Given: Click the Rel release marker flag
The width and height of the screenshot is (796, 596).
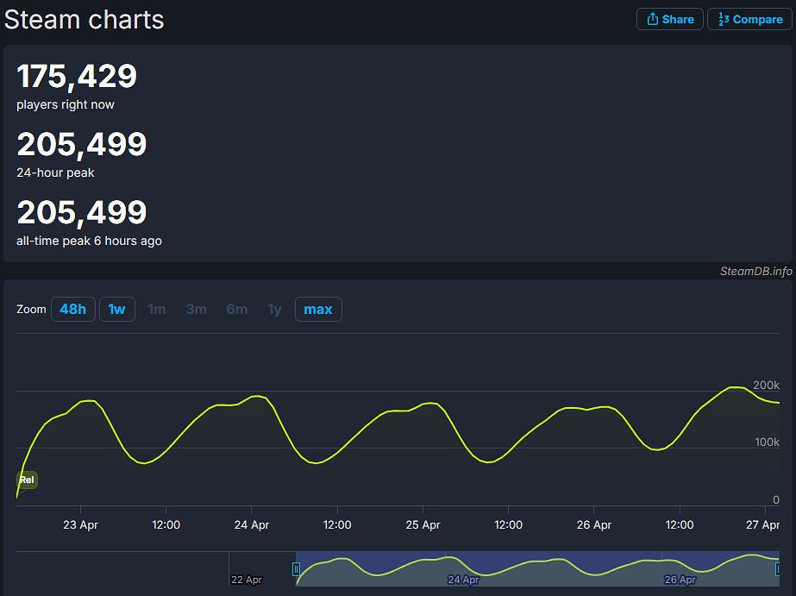Looking at the screenshot, I should point(27,480).
